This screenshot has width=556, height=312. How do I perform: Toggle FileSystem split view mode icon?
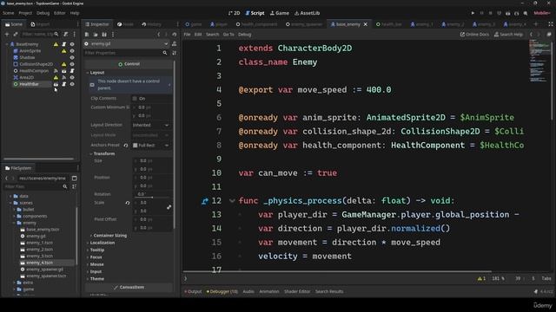coord(74,179)
